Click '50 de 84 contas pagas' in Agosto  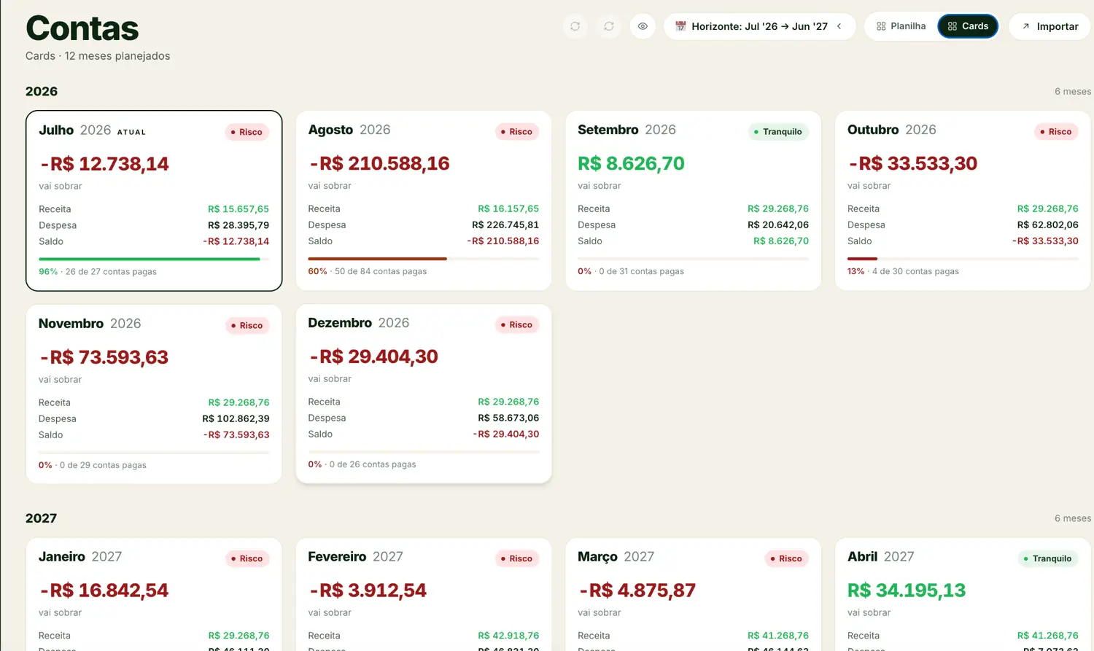pyautogui.click(x=381, y=271)
